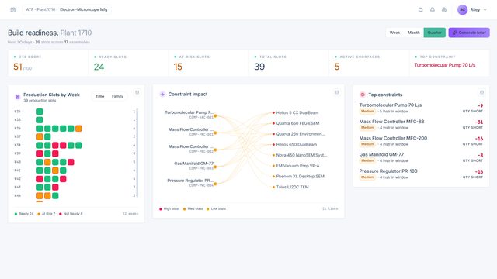This screenshot has width=497, height=279.
Task: Select the Week range tab
Action: [x=394, y=33]
